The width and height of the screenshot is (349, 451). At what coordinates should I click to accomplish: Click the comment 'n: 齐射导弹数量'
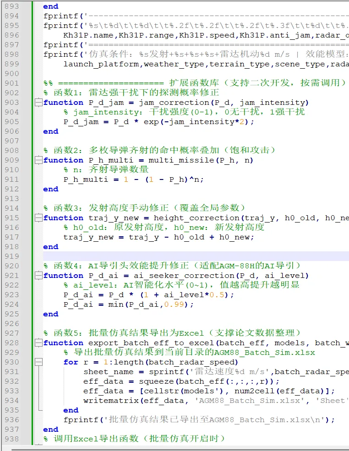click(111, 170)
